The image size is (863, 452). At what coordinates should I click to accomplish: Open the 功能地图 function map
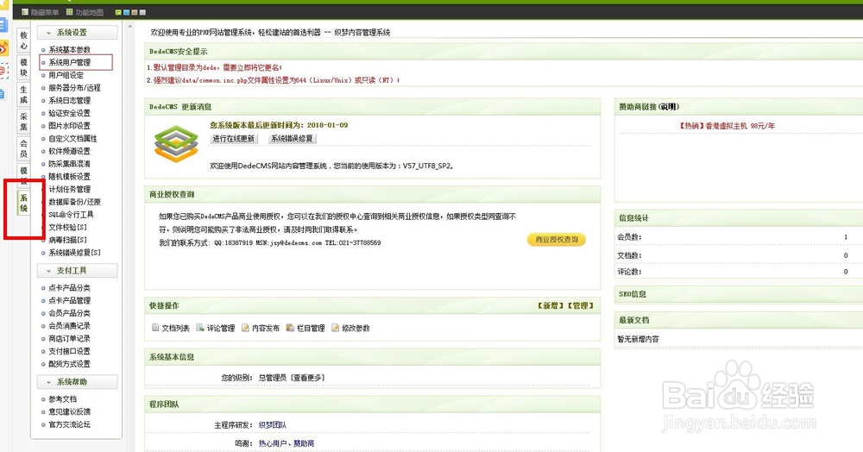(85, 12)
